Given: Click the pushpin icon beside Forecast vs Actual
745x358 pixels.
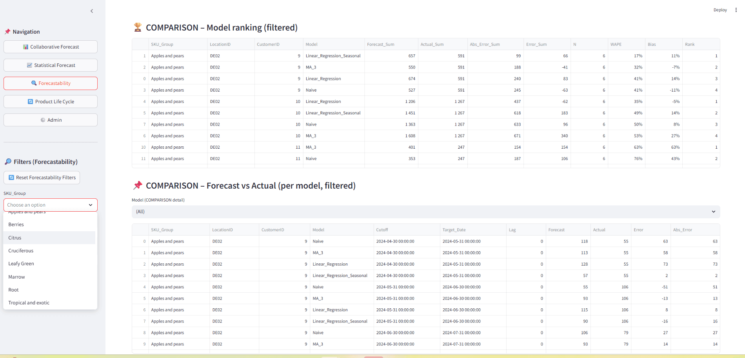Looking at the screenshot, I should tap(138, 185).
